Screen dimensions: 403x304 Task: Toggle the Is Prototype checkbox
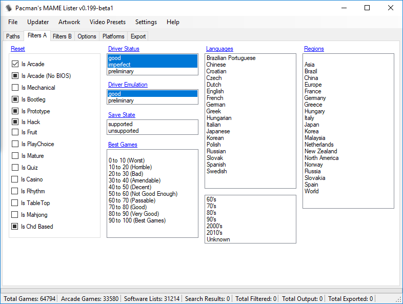[x=15, y=111]
